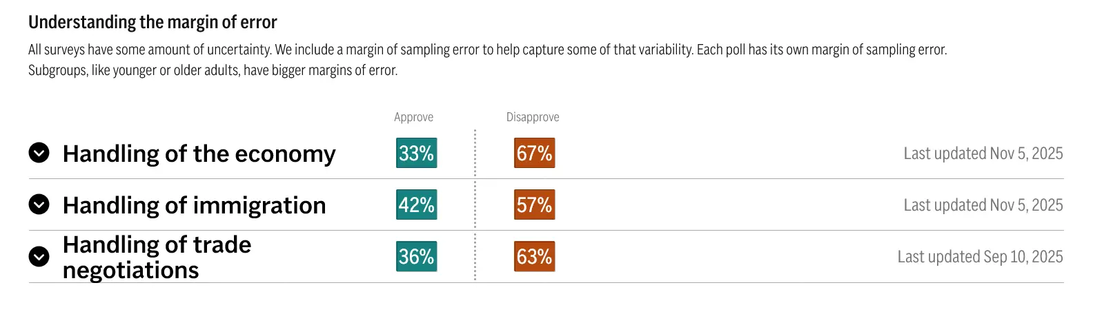Image resolution: width=1093 pixels, height=325 pixels.
Task: Click the 63% disapprove box for trade
Action: pyautogui.click(x=534, y=257)
